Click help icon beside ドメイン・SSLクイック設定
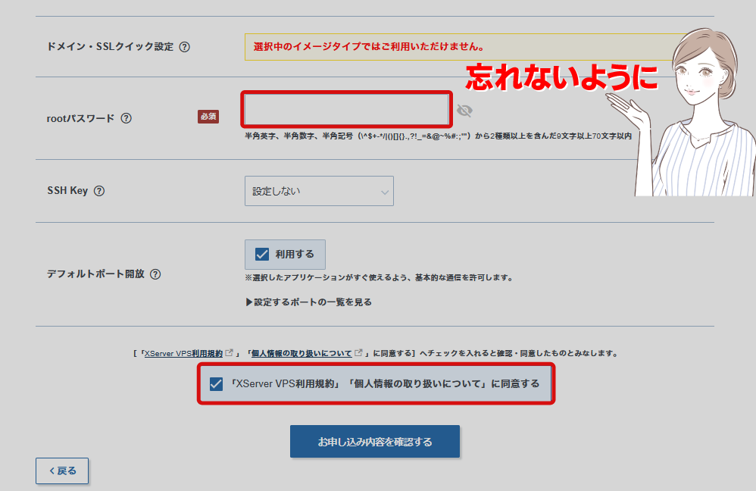Image resolution: width=756 pixels, height=491 pixels. [185, 47]
